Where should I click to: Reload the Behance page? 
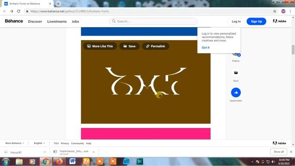[x=18, y=11]
